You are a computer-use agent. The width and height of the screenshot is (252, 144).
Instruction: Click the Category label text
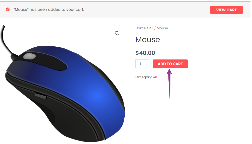coord(144,77)
